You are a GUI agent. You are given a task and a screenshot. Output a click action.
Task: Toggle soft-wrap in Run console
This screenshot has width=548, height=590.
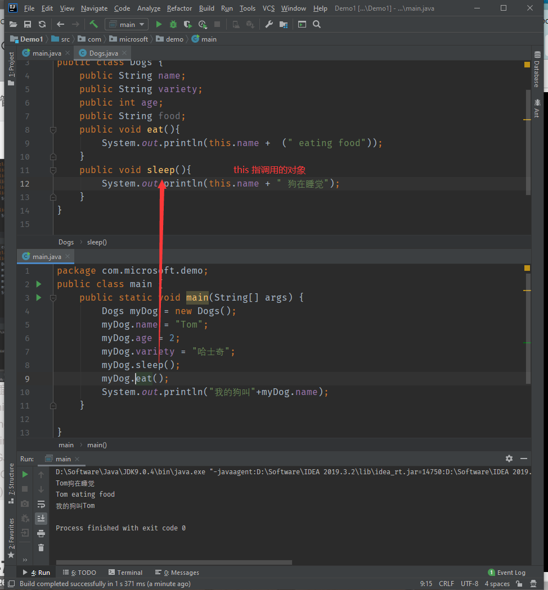[41, 504]
